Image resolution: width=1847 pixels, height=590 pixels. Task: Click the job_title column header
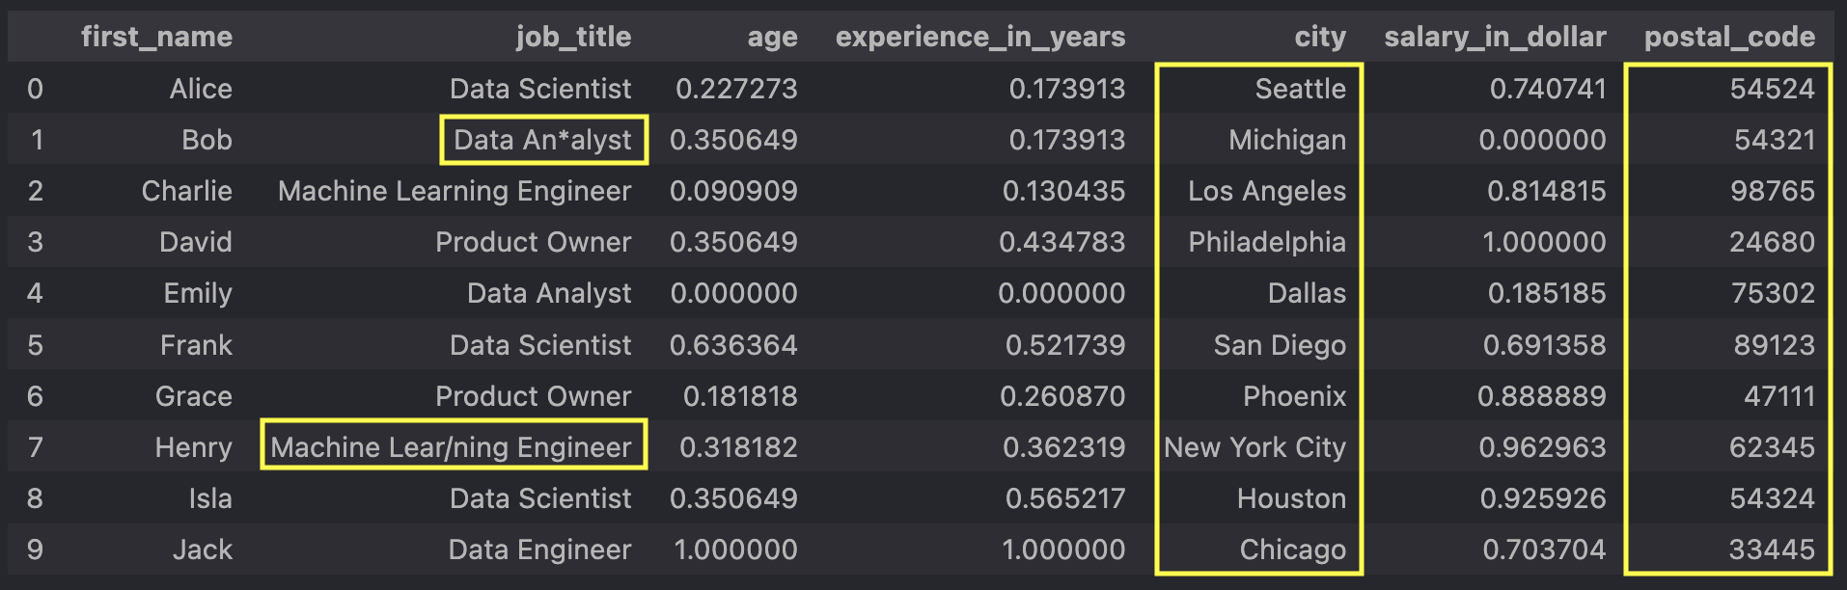572,37
